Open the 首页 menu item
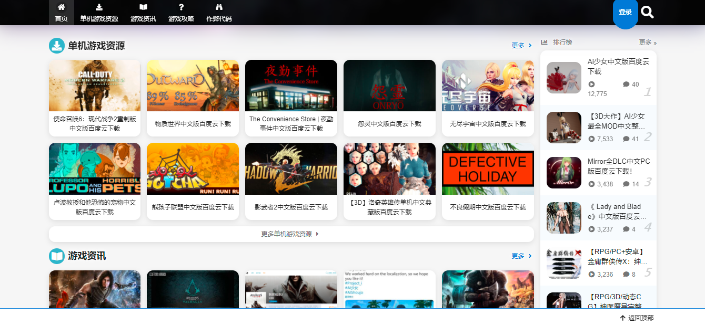Image resolution: width=705 pixels, height=326 pixels. [62, 13]
